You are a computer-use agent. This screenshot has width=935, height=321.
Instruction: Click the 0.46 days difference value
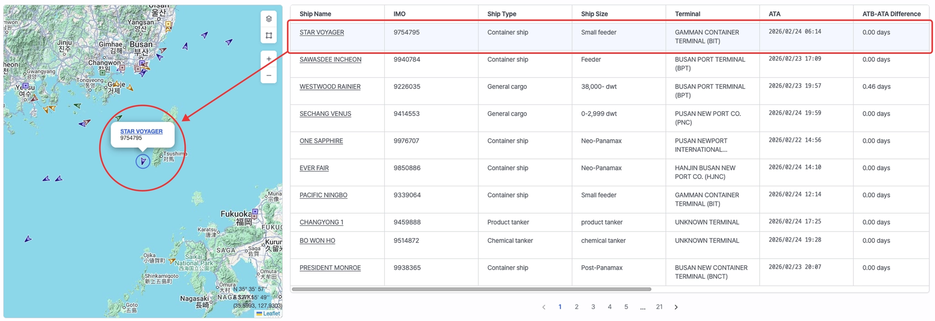coord(877,87)
